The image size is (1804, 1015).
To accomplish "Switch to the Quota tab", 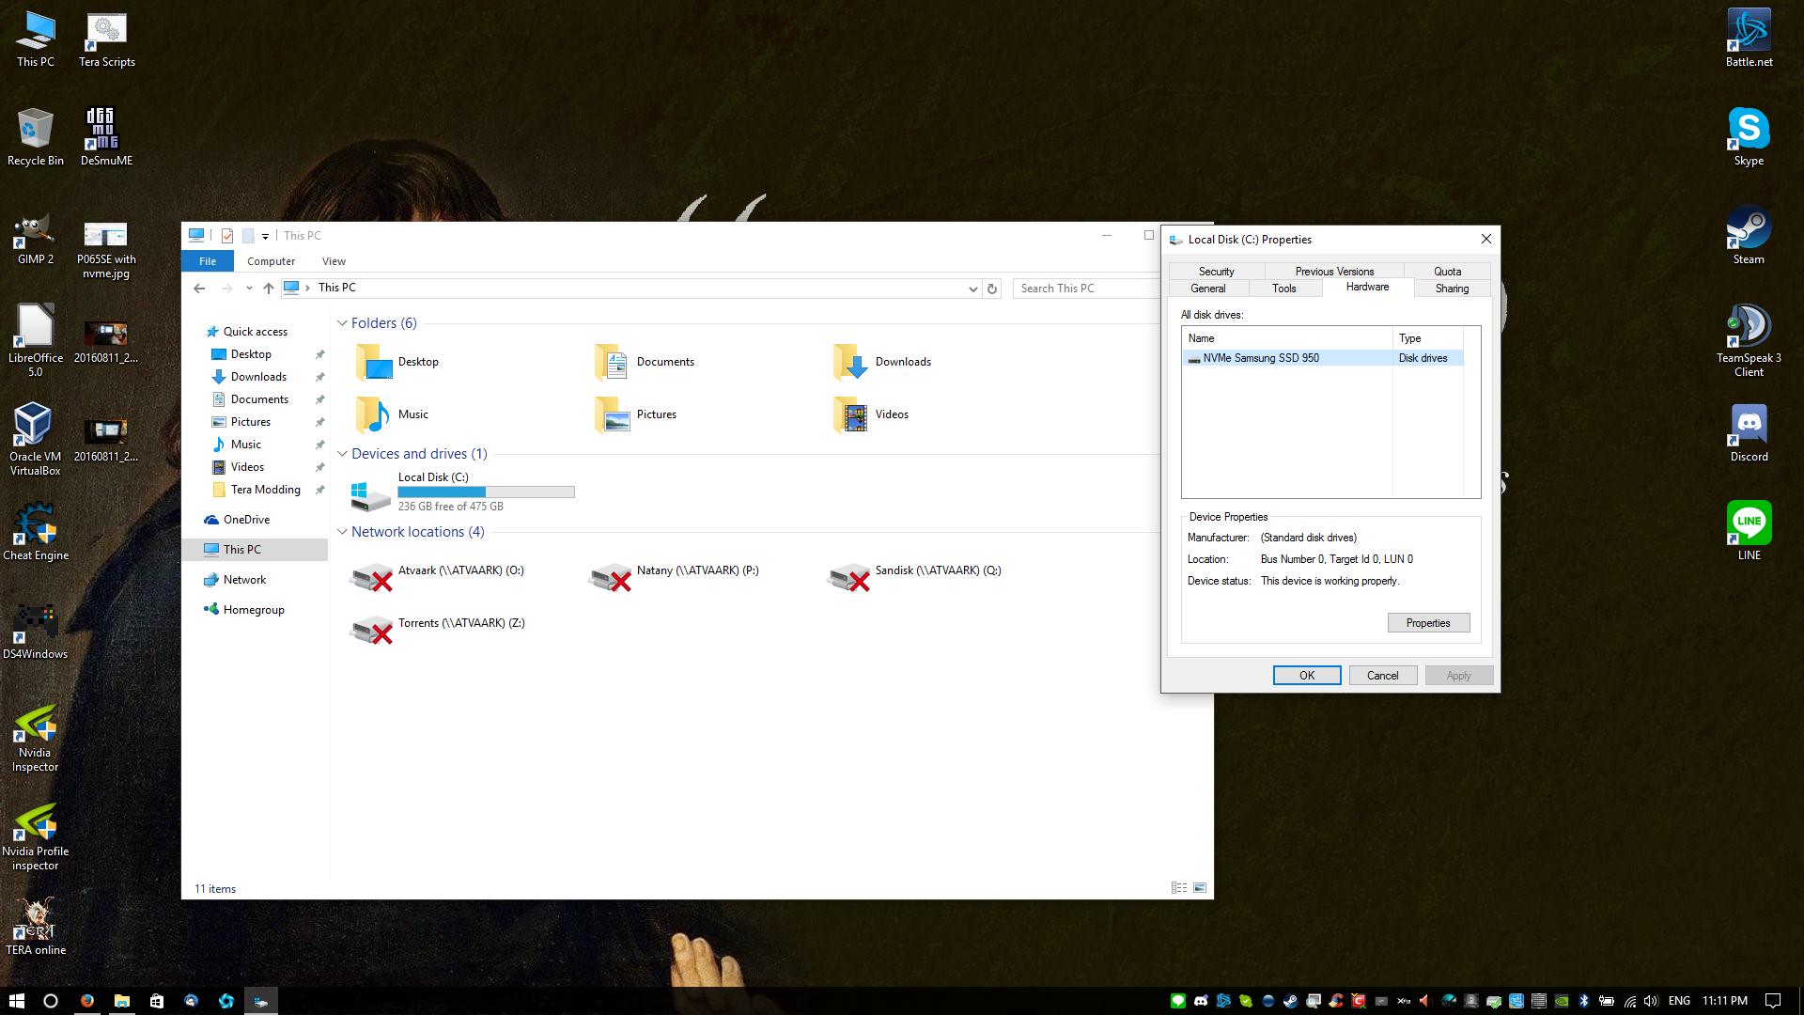I will coord(1447,271).
